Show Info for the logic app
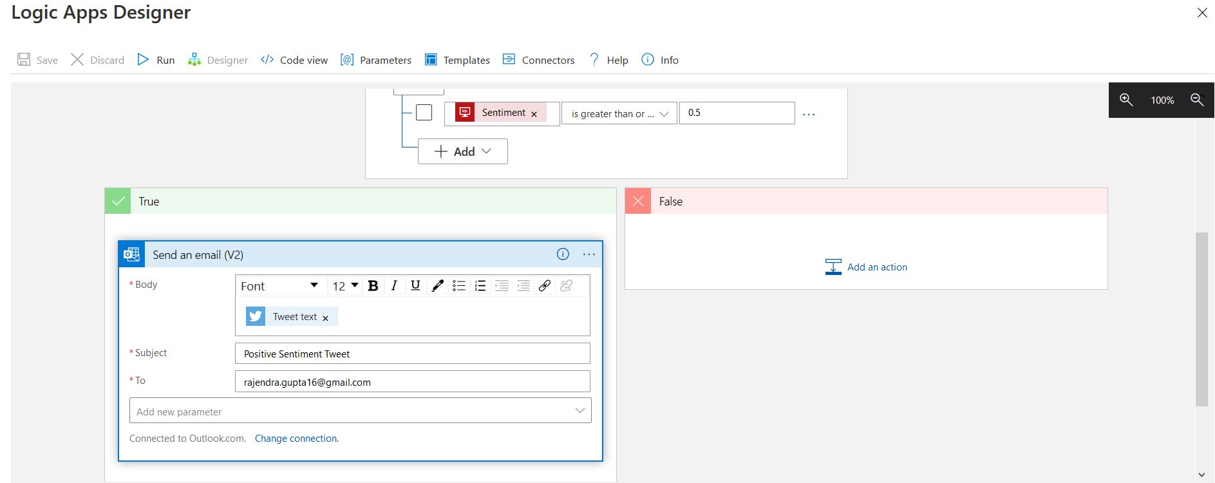This screenshot has height=483, width=1215. click(x=660, y=60)
